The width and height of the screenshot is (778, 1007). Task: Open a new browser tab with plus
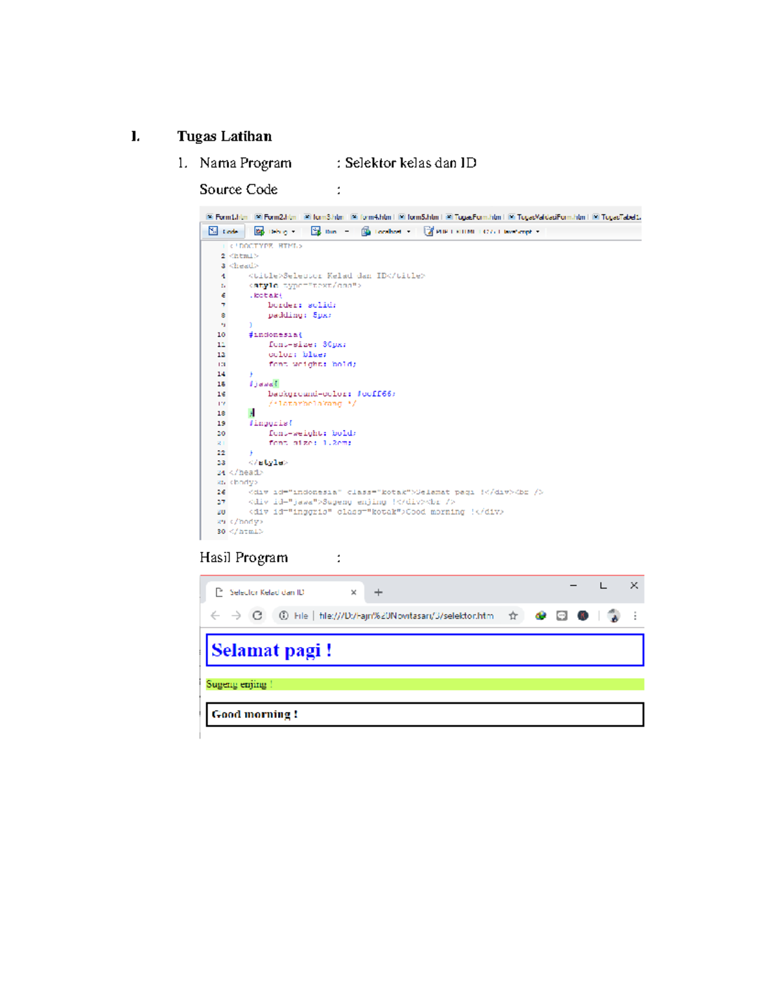(379, 592)
